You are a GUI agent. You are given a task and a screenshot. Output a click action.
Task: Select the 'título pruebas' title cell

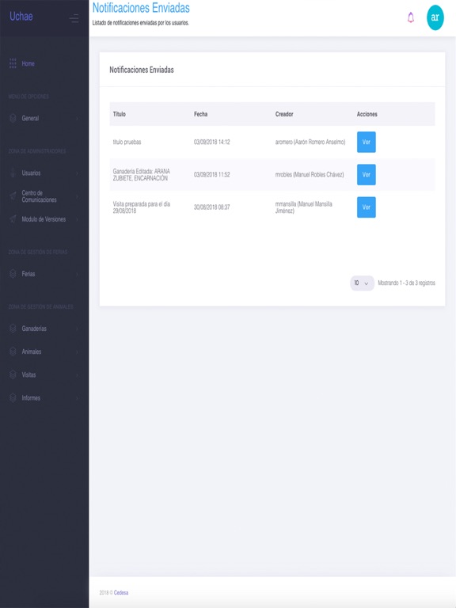[127, 142]
